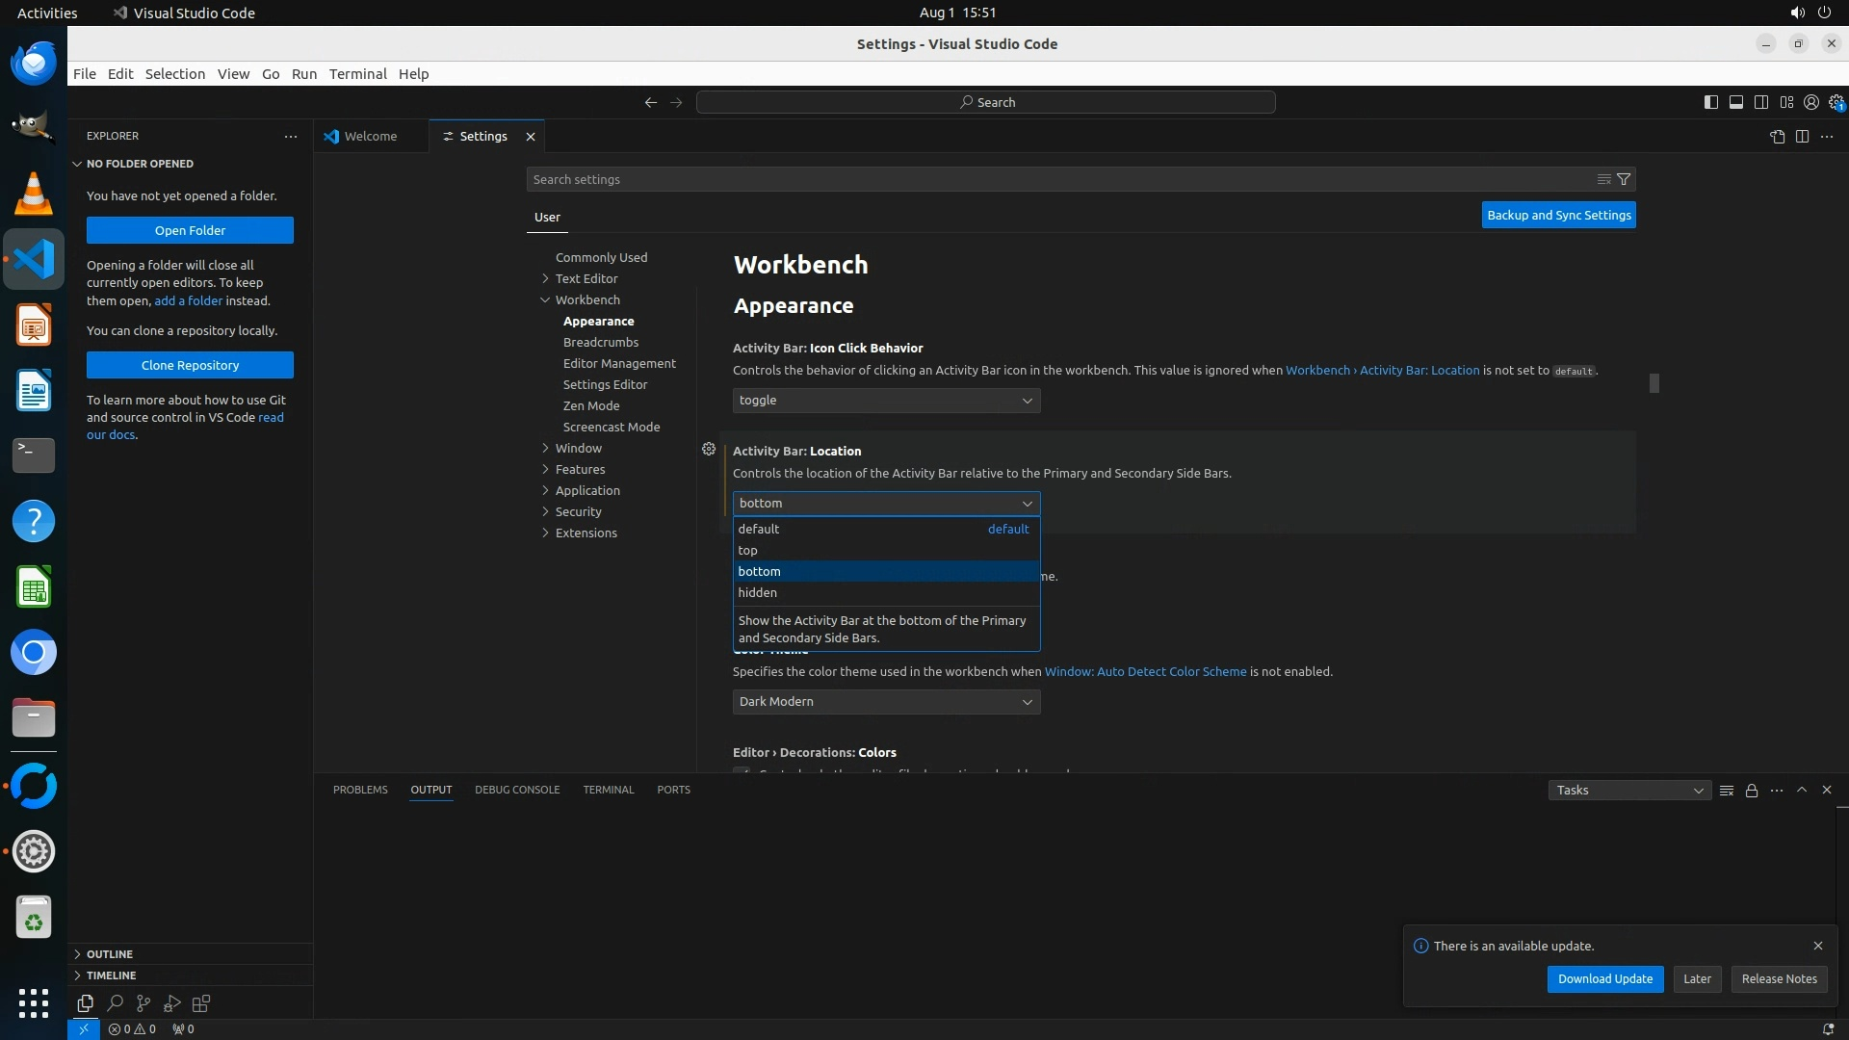Click the Clone Repository button
The width and height of the screenshot is (1849, 1040).
tap(190, 366)
